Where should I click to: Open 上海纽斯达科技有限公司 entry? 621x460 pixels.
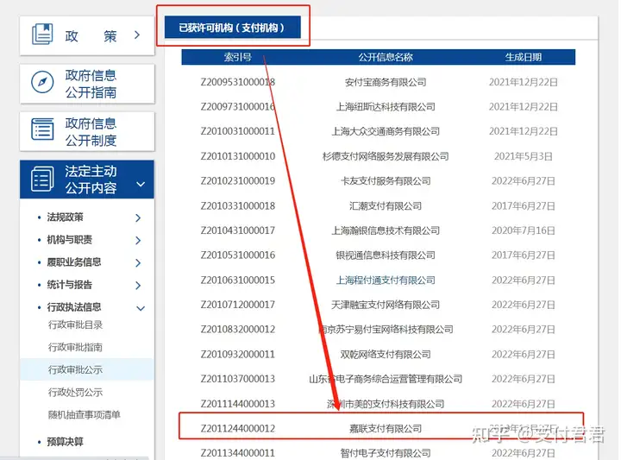386,107
